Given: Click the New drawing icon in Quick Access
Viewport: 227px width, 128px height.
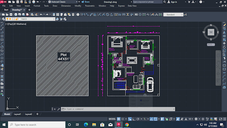Looking at the screenshot, I should click(x=10, y=2).
